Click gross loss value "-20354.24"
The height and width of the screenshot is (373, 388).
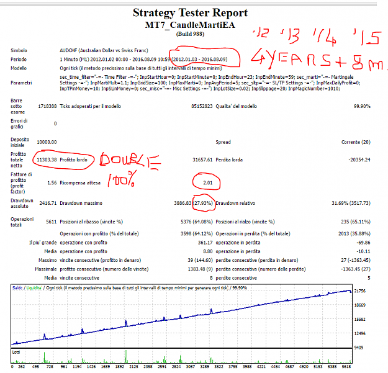pos(359,160)
